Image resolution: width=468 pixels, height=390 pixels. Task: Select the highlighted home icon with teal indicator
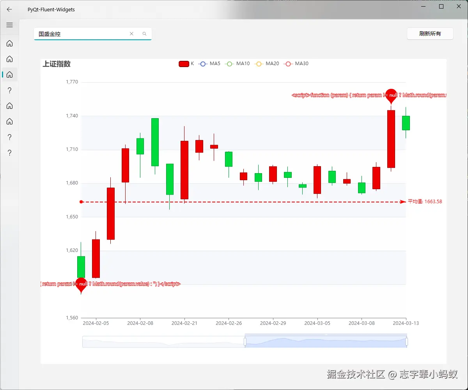pyautogui.click(x=10, y=74)
